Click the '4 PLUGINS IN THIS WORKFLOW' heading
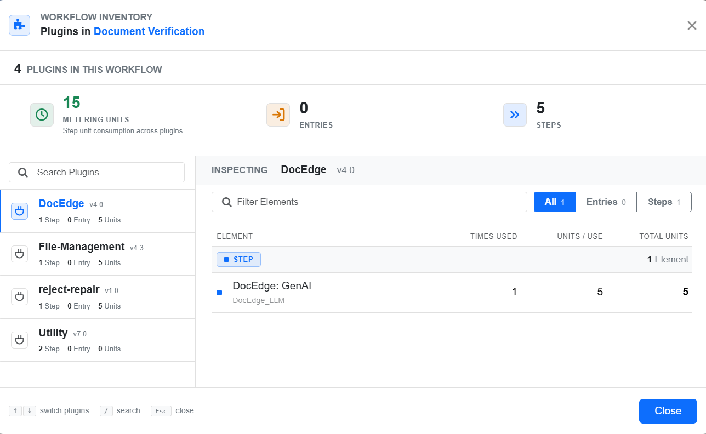The height and width of the screenshot is (434, 706). pyautogui.click(x=88, y=69)
